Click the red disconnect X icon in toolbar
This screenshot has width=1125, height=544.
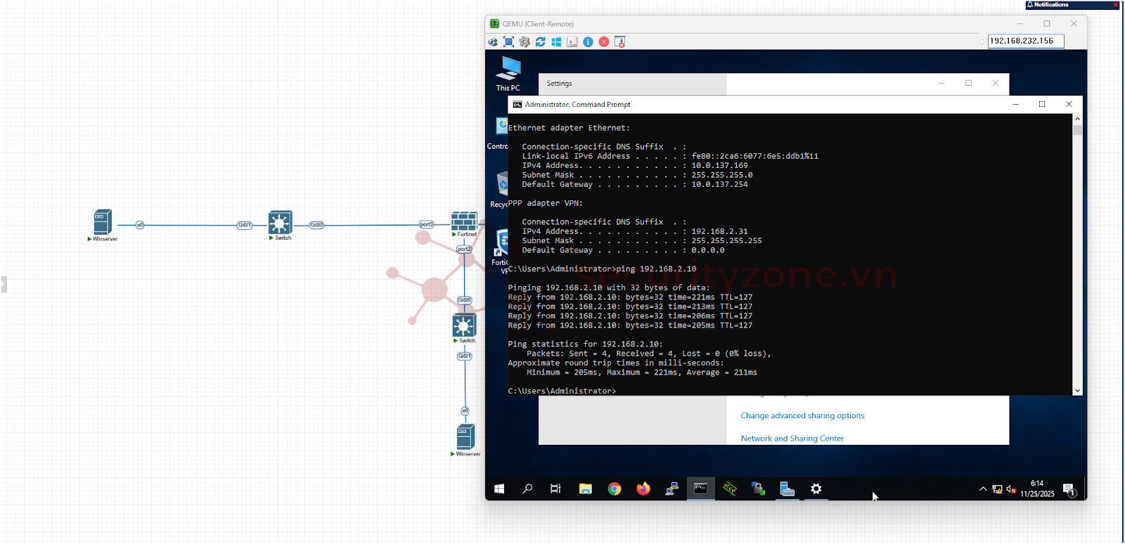(x=604, y=42)
